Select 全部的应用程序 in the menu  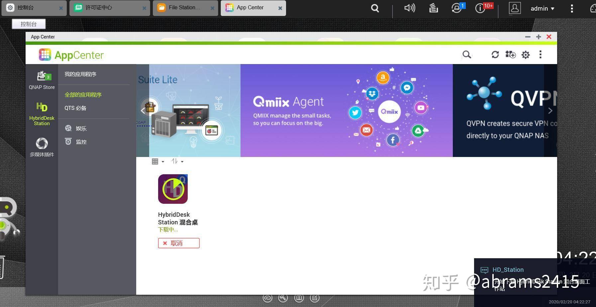coord(83,95)
